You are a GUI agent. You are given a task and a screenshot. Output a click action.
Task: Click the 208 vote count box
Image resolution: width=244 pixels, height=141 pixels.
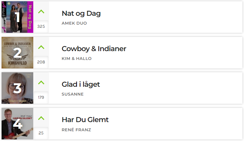pos(41,62)
